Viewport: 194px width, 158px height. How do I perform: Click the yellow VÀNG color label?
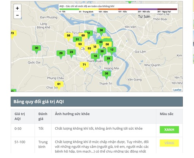pos(169,143)
